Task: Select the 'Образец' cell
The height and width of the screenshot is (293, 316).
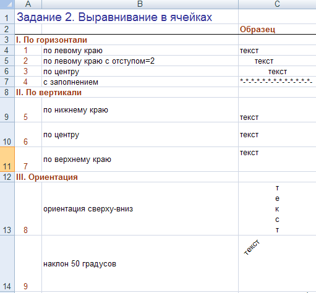Action: click(x=277, y=29)
